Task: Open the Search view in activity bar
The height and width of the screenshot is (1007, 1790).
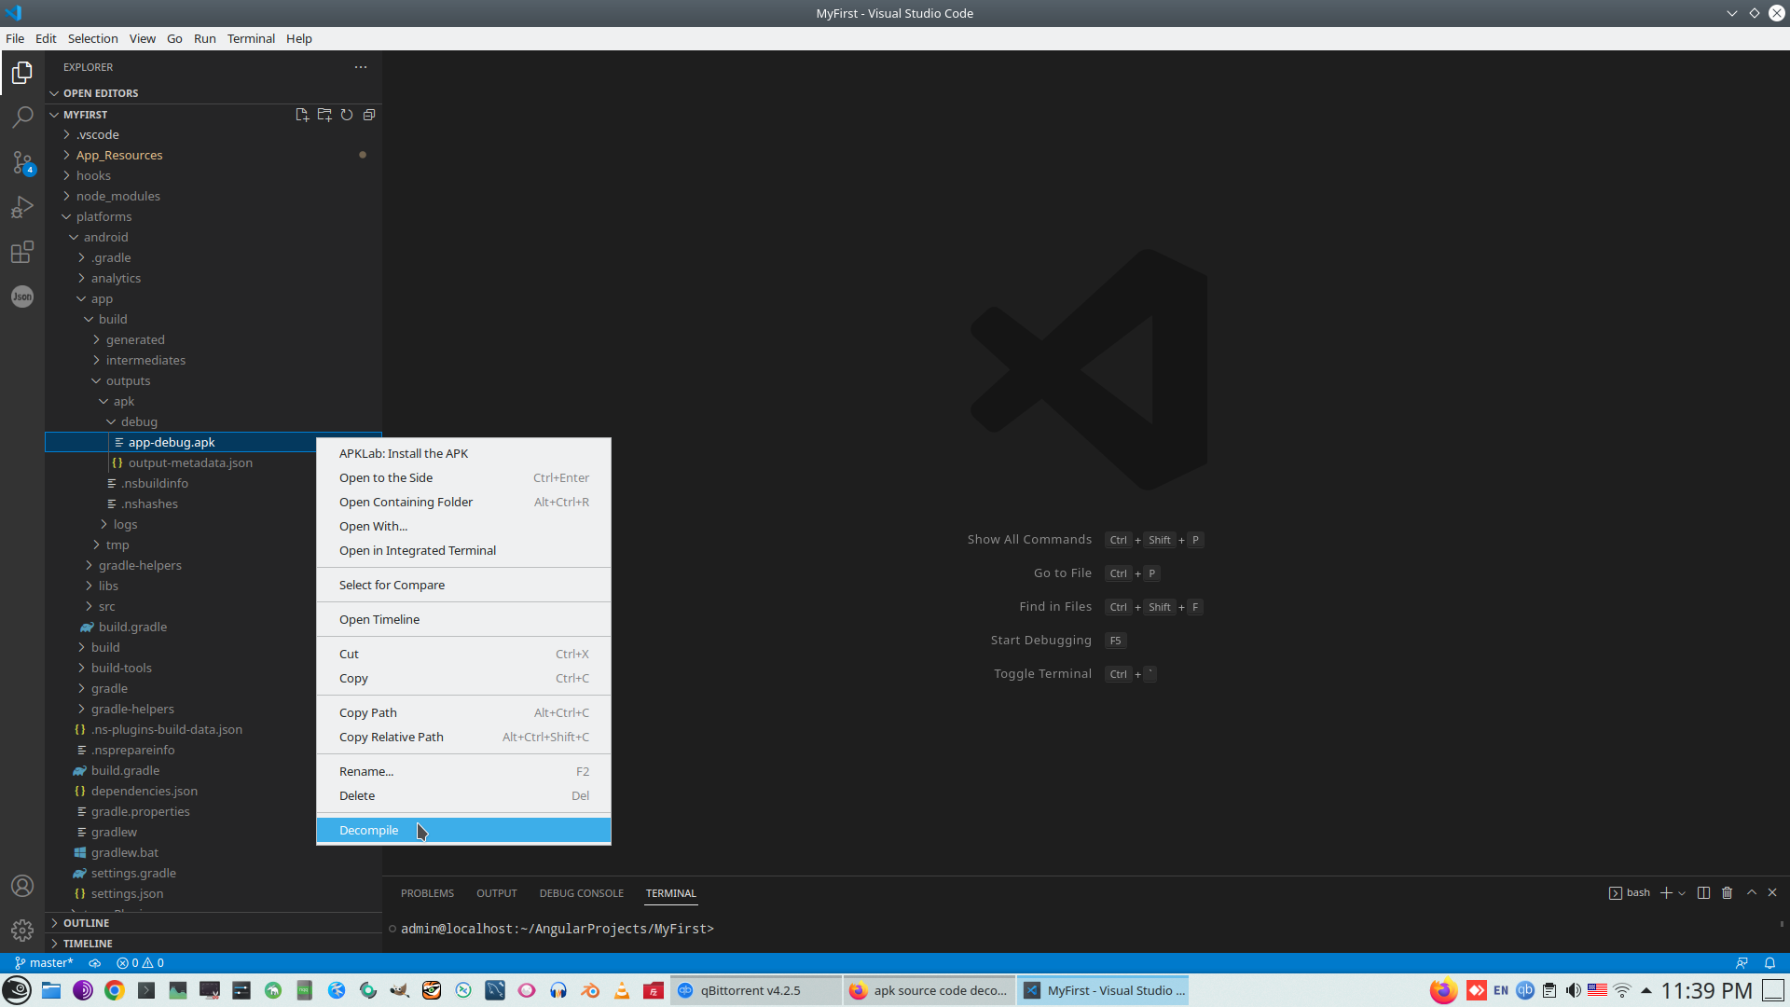Action: point(22,117)
